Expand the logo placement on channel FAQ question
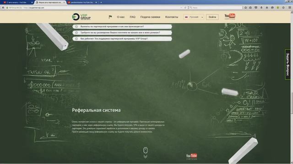The width and height of the screenshot is (293, 164). [122, 32]
